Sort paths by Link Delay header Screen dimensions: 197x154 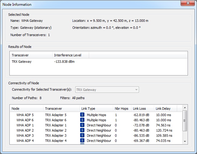[165, 109]
